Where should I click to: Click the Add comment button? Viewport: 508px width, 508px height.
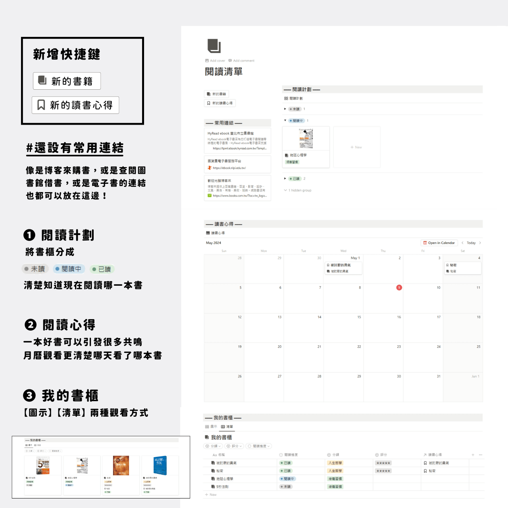pyautogui.click(x=241, y=61)
